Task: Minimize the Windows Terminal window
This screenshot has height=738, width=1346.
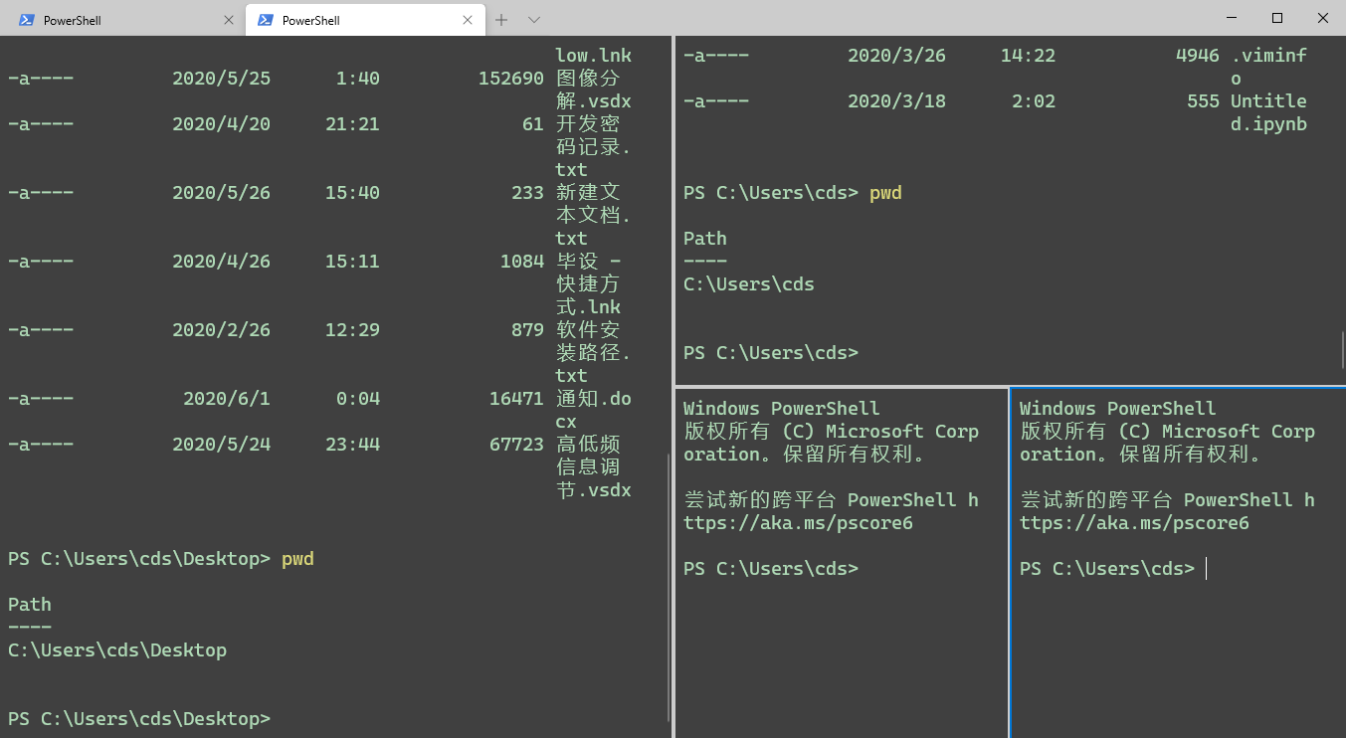Action: click(1232, 18)
